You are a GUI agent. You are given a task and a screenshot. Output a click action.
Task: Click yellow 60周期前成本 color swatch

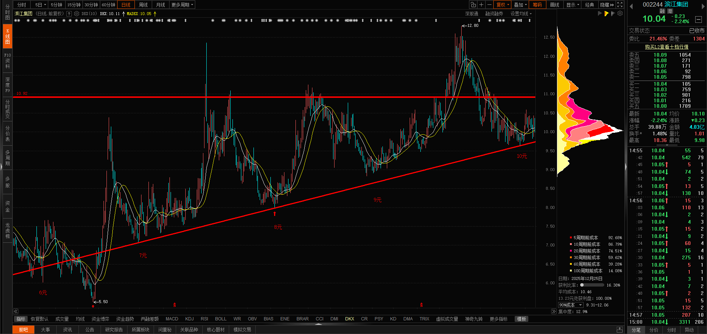pyautogui.click(x=571, y=264)
